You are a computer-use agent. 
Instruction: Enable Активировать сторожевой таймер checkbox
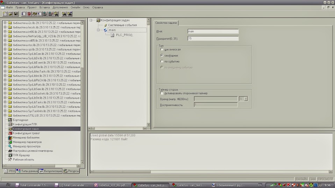[162, 93]
